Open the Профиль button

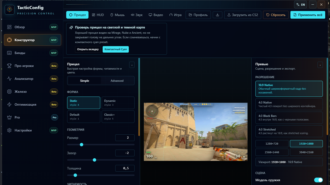[198, 15]
